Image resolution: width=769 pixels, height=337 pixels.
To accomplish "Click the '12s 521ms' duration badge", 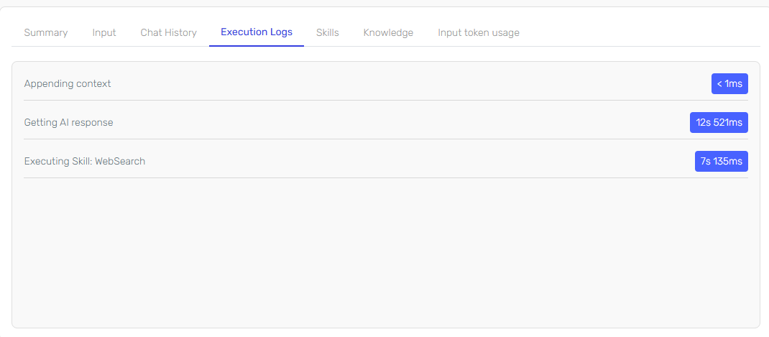I will click(719, 123).
